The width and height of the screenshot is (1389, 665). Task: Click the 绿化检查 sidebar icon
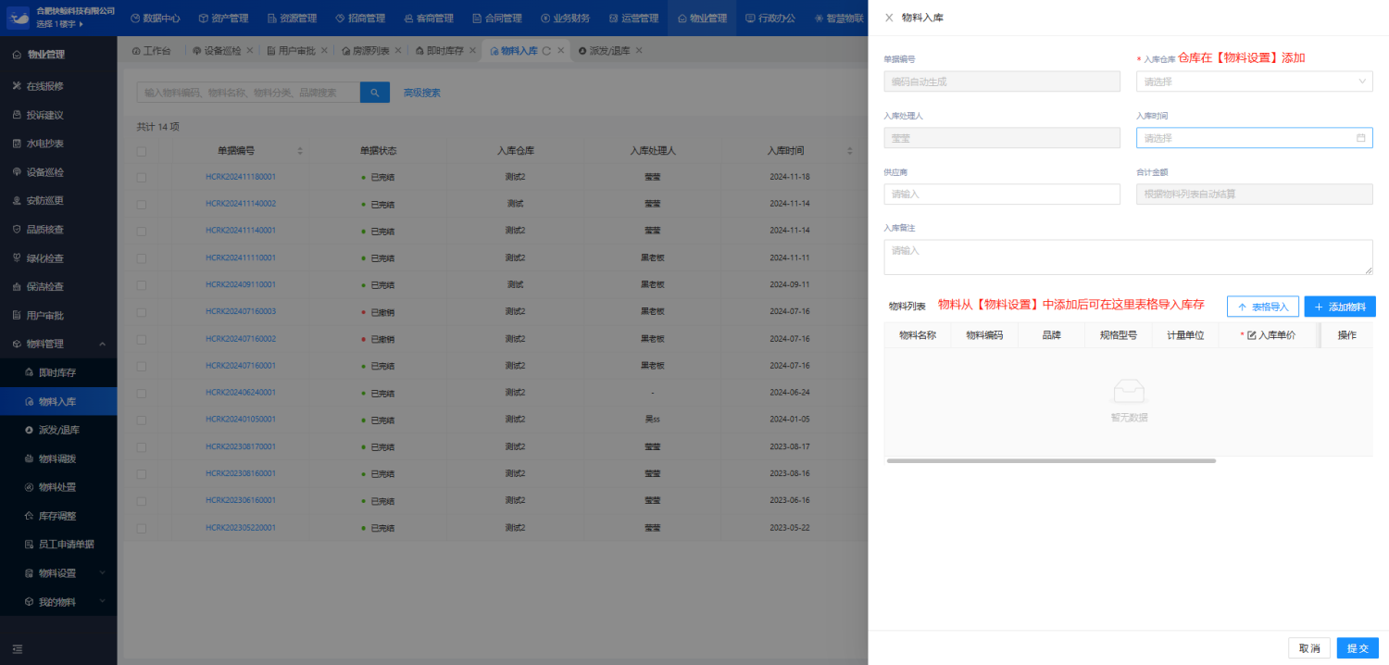[x=17, y=258]
